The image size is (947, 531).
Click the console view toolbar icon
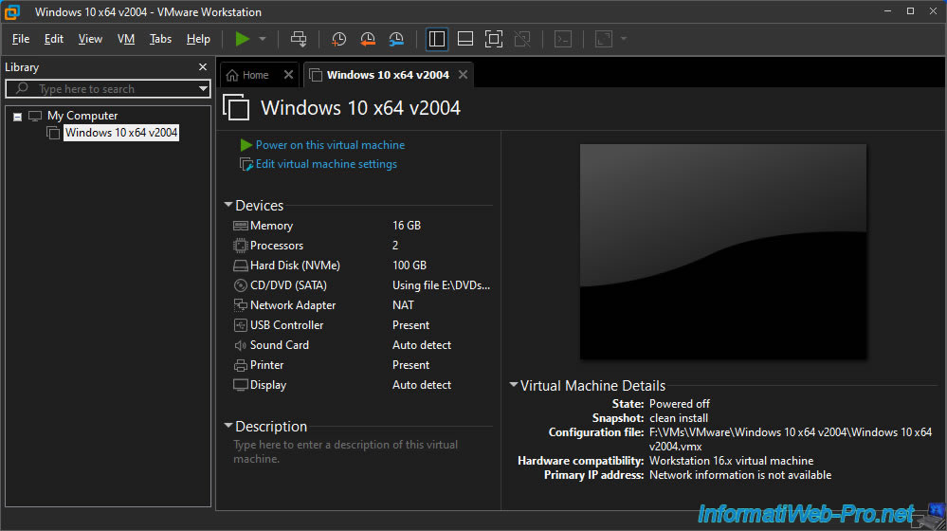tap(563, 39)
